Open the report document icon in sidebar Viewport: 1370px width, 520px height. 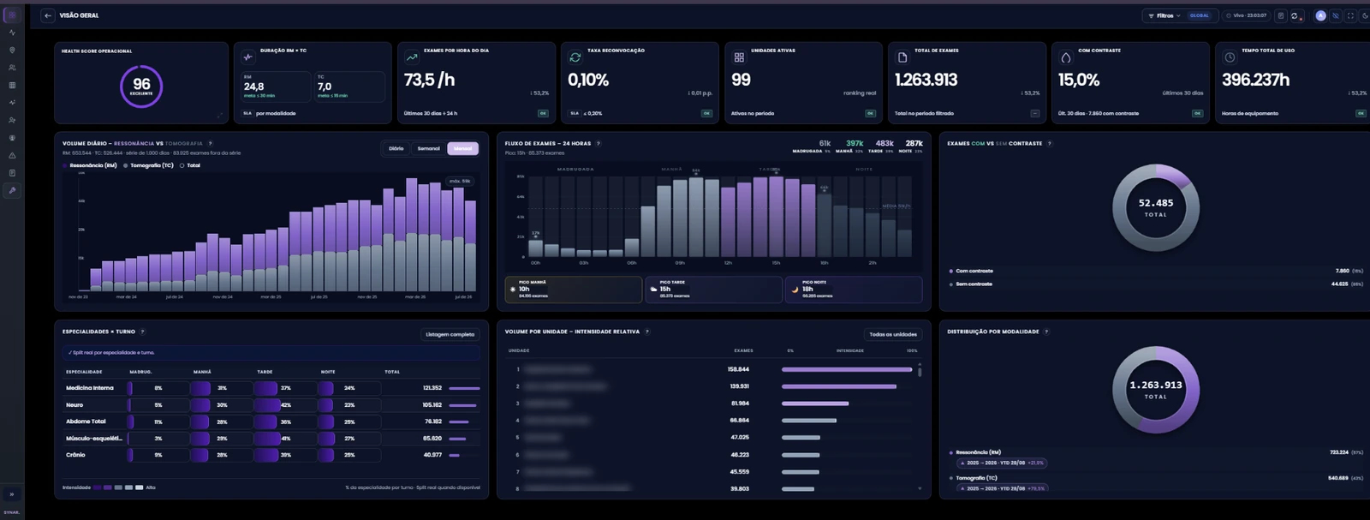12,173
